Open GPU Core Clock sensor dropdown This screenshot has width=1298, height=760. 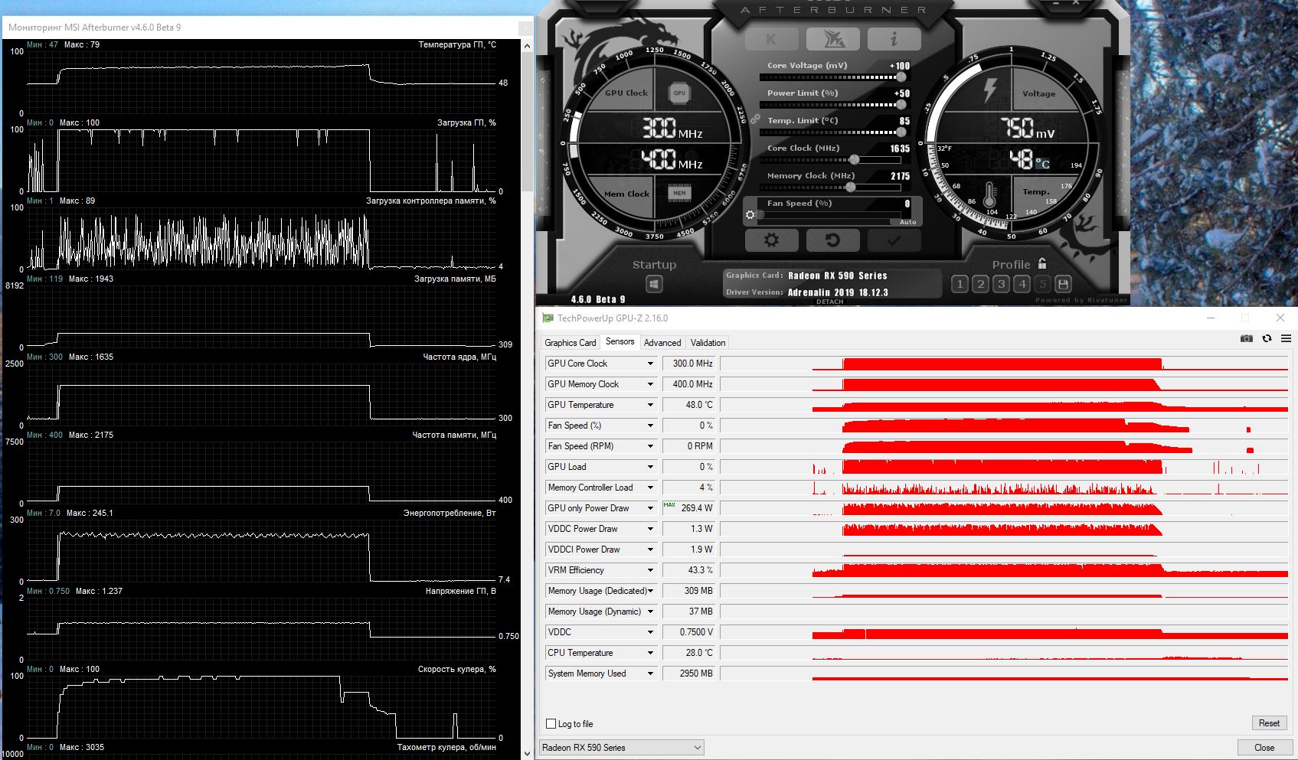point(650,364)
